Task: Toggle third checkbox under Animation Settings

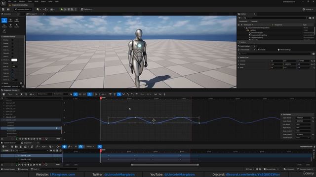Action: (x=12, y=47)
